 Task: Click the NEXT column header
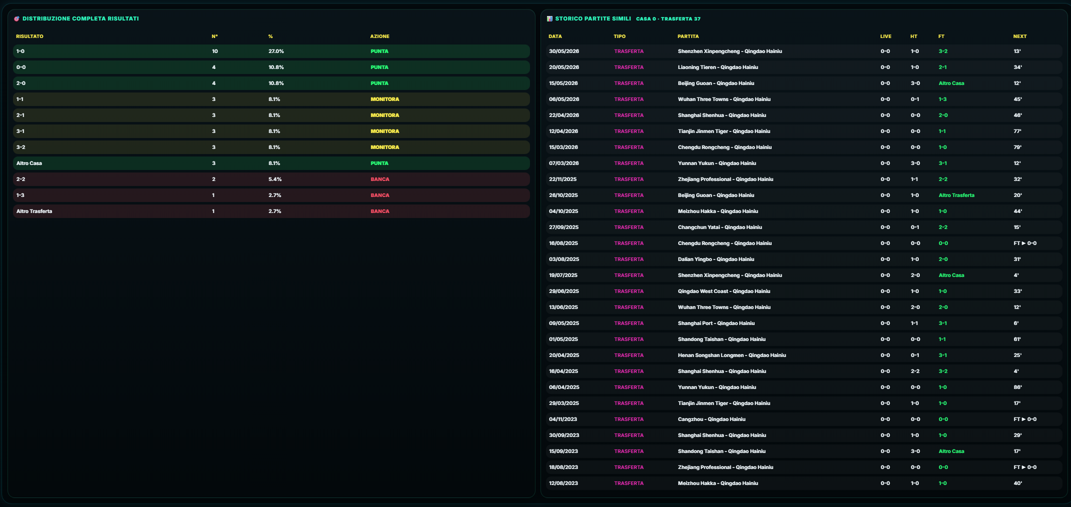1020,36
